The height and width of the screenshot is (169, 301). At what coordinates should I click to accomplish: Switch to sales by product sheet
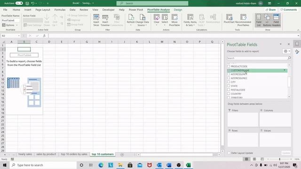click(46, 154)
